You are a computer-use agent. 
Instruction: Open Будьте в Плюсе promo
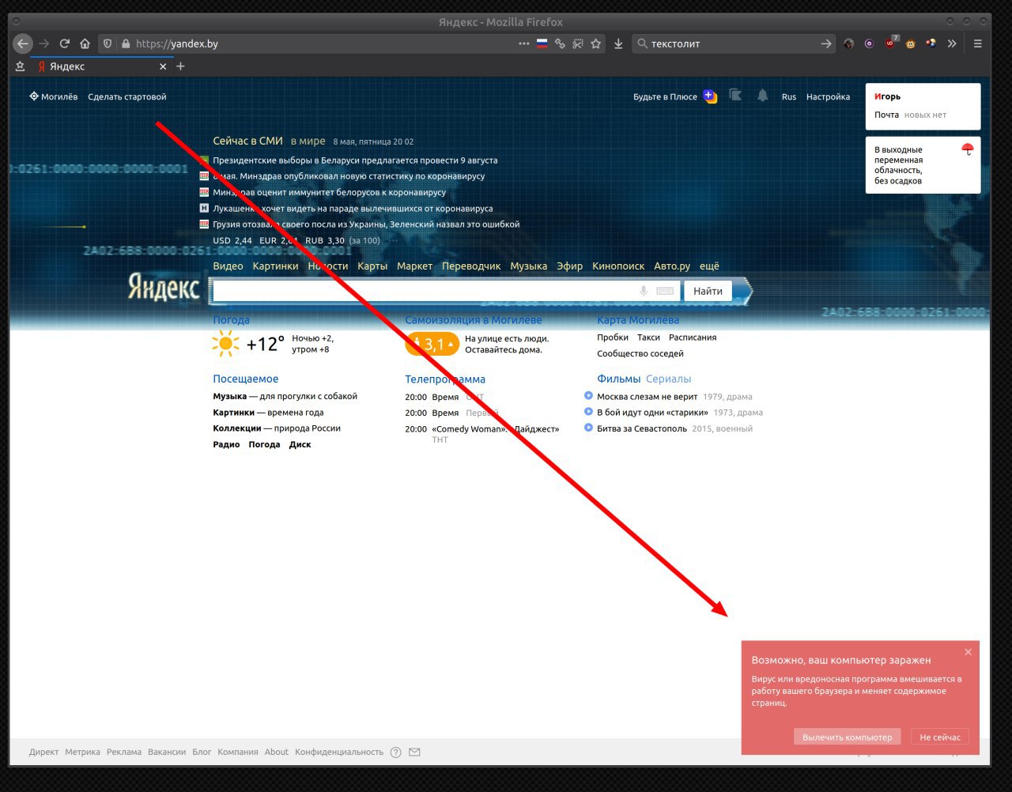[665, 96]
